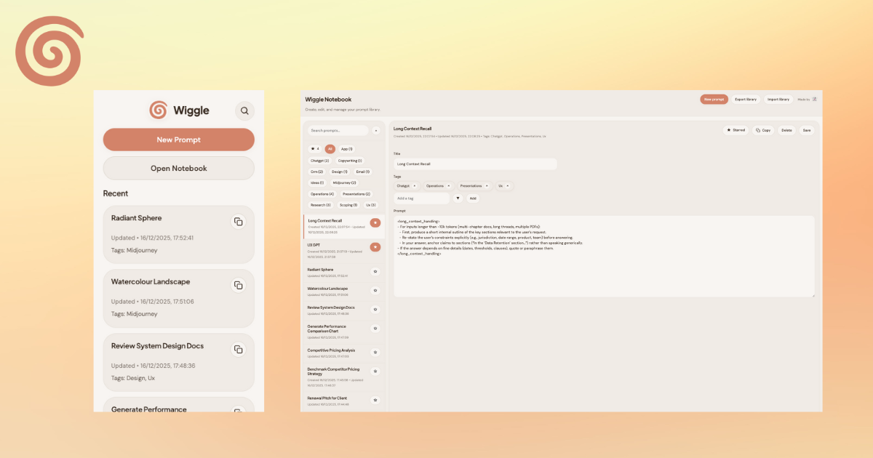Remove the Presentations tag with its x
Image resolution: width=873 pixels, height=458 pixels.
(x=486, y=185)
